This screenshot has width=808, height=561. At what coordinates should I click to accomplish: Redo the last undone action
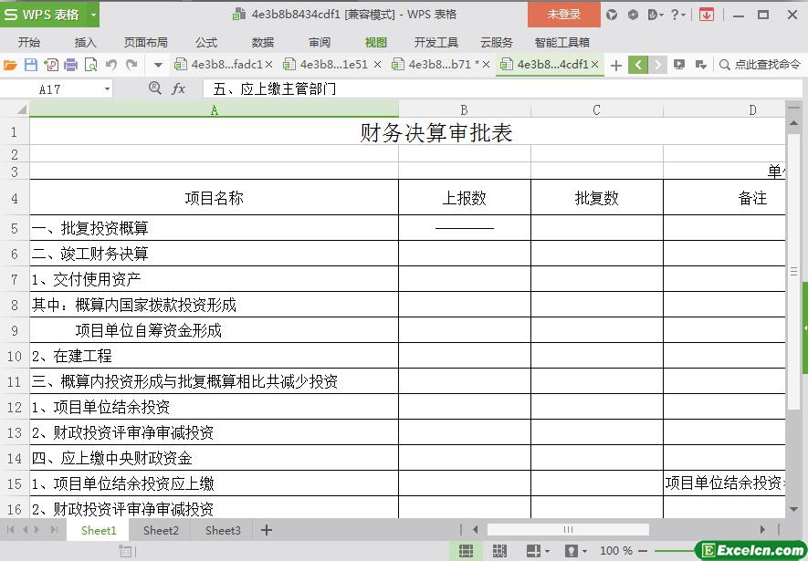click(x=131, y=65)
